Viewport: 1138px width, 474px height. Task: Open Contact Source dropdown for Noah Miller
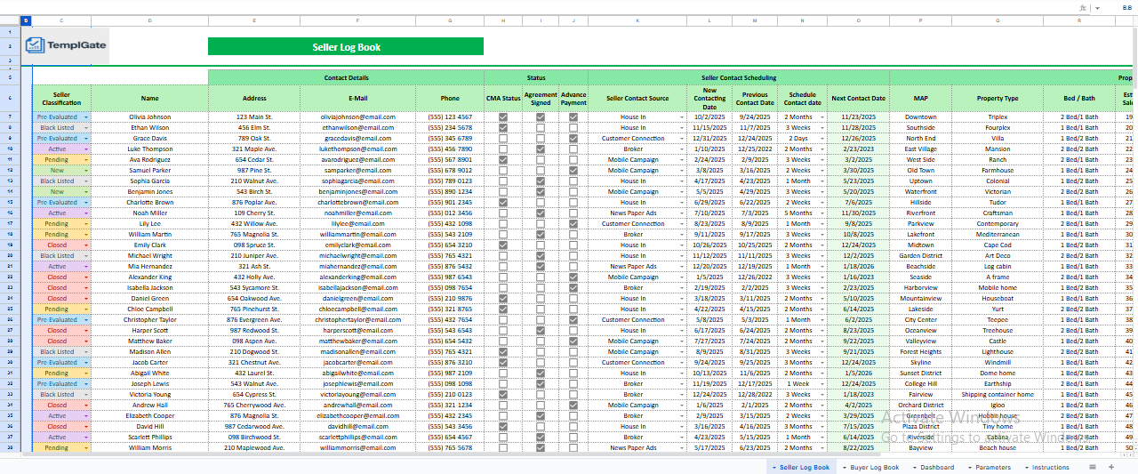click(682, 213)
